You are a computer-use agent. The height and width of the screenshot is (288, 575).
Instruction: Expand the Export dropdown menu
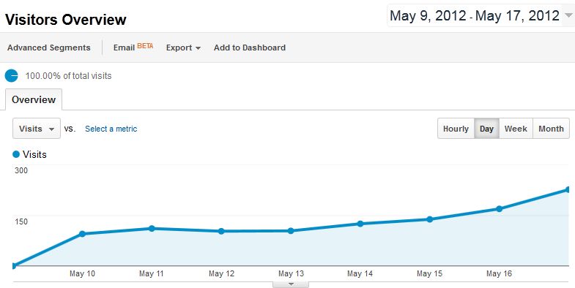pyautogui.click(x=183, y=48)
